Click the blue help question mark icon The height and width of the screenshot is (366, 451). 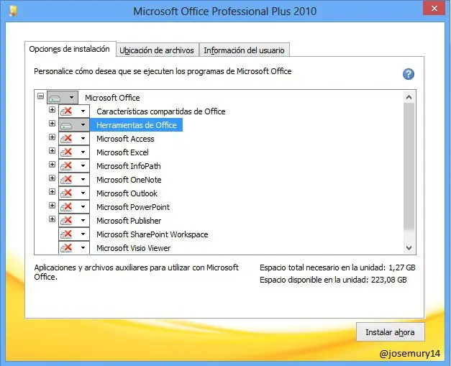click(408, 74)
